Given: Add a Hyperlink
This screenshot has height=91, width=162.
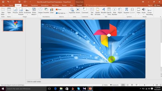Looking at the screenshot, I should 72,11.
